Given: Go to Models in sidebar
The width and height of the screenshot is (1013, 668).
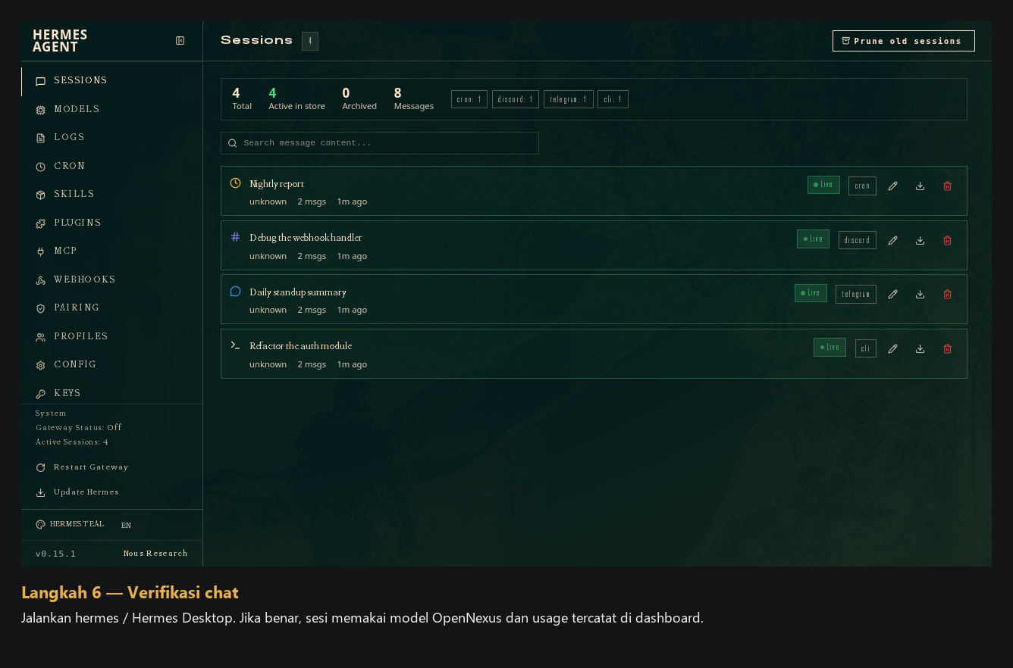Looking at the screenshot, I should (111, 109).
